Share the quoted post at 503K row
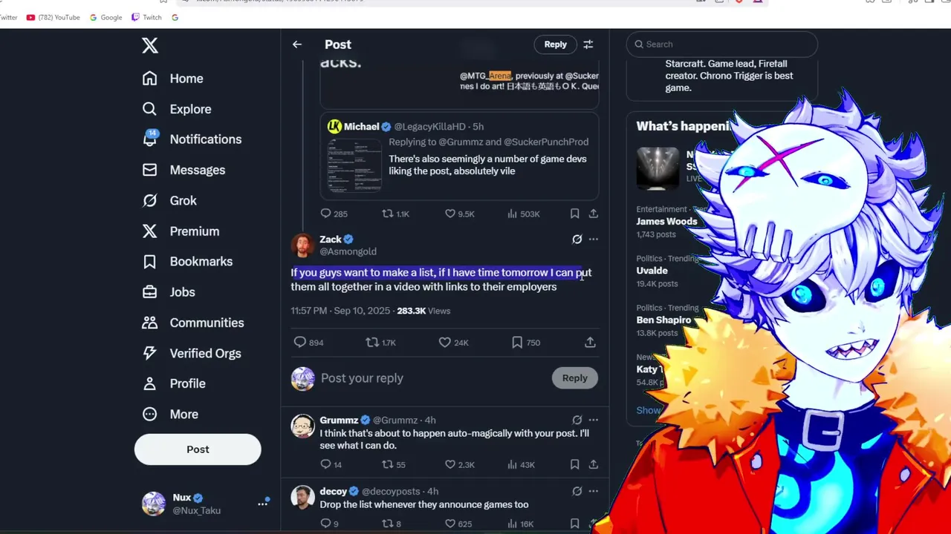 (594, 214)
